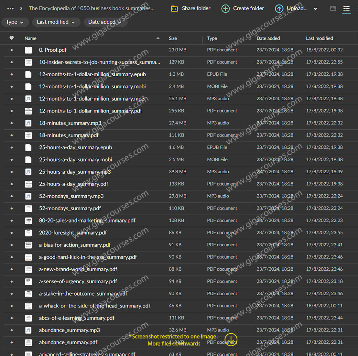The width and height of the screenshot is (358, 356).
Task: Click the PDF icon next to 0. Proof.pdf
Action: 28,50
